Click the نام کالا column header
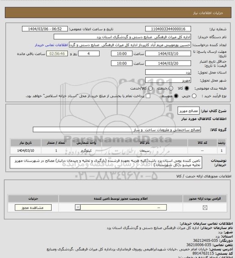This screenshot has width=235, height=258. point(144,142)
